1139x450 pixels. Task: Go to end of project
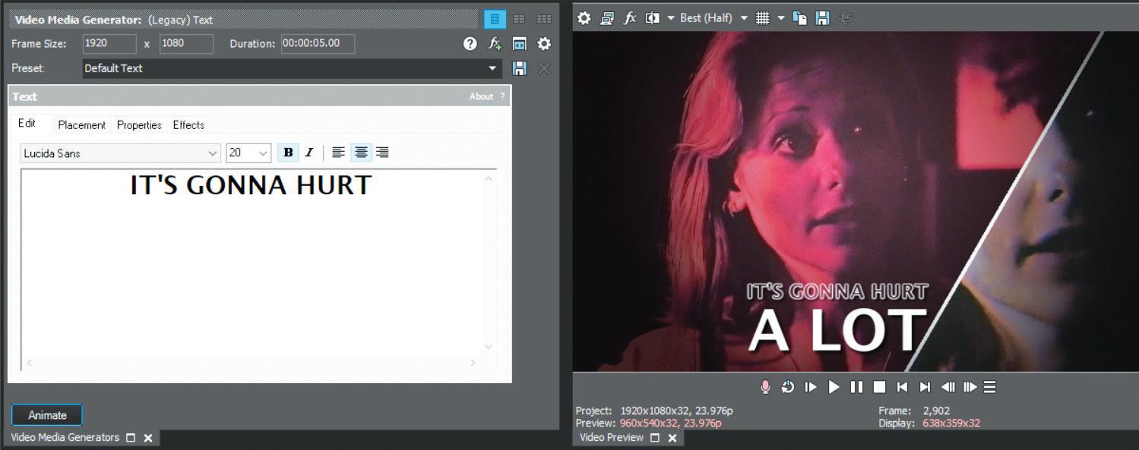[925, 387]
